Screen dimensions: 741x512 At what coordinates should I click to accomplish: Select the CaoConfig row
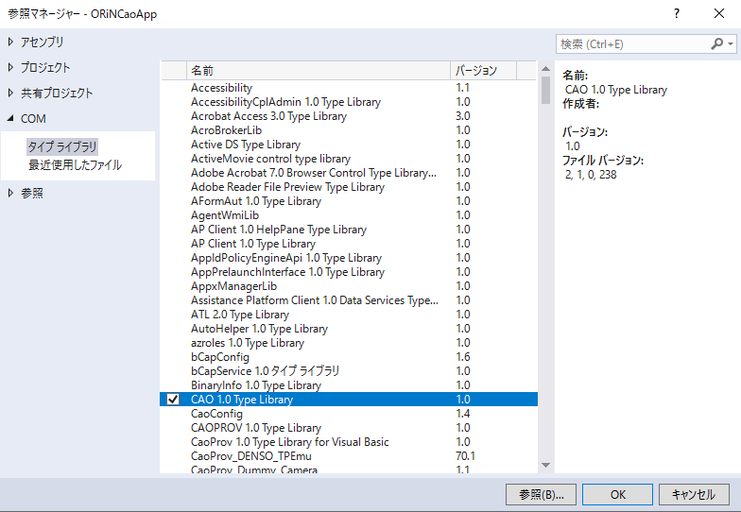[349, 414]
